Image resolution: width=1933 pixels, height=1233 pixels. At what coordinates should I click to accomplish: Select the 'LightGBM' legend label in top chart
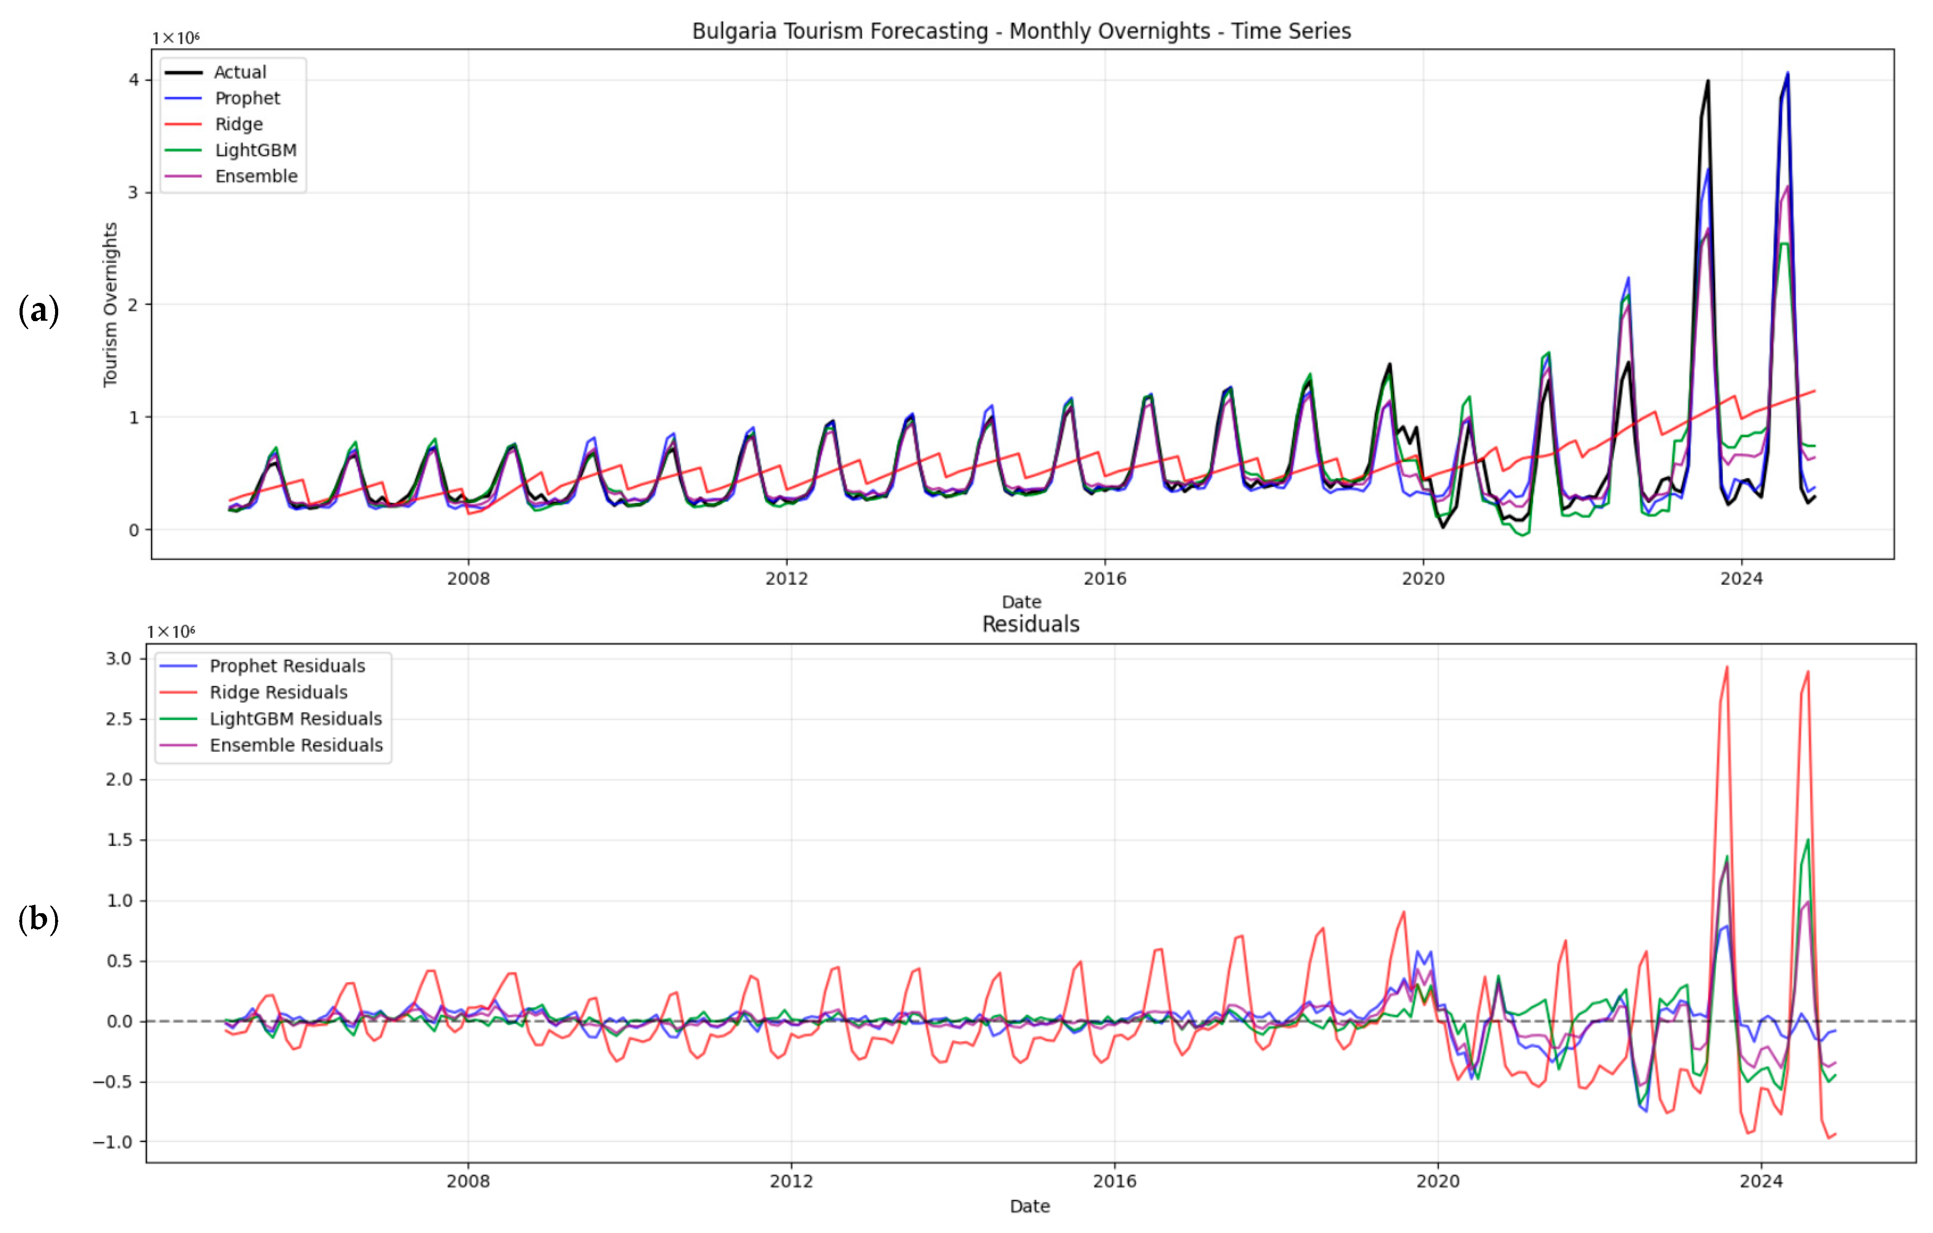click(x=255, y=150)
